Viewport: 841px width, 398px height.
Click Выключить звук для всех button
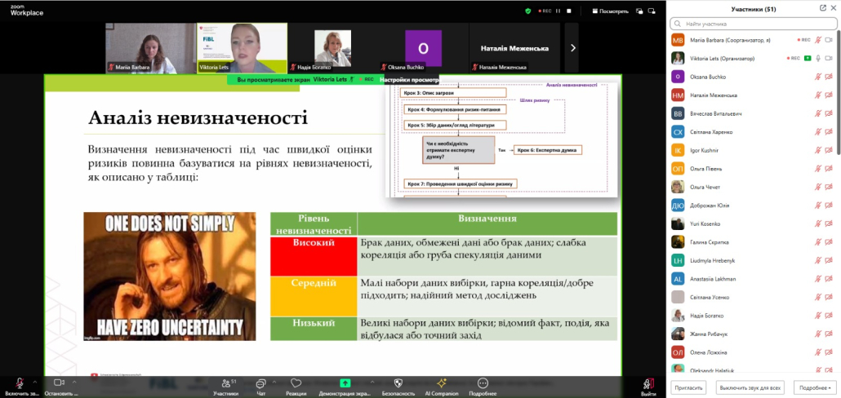point(751,388)
